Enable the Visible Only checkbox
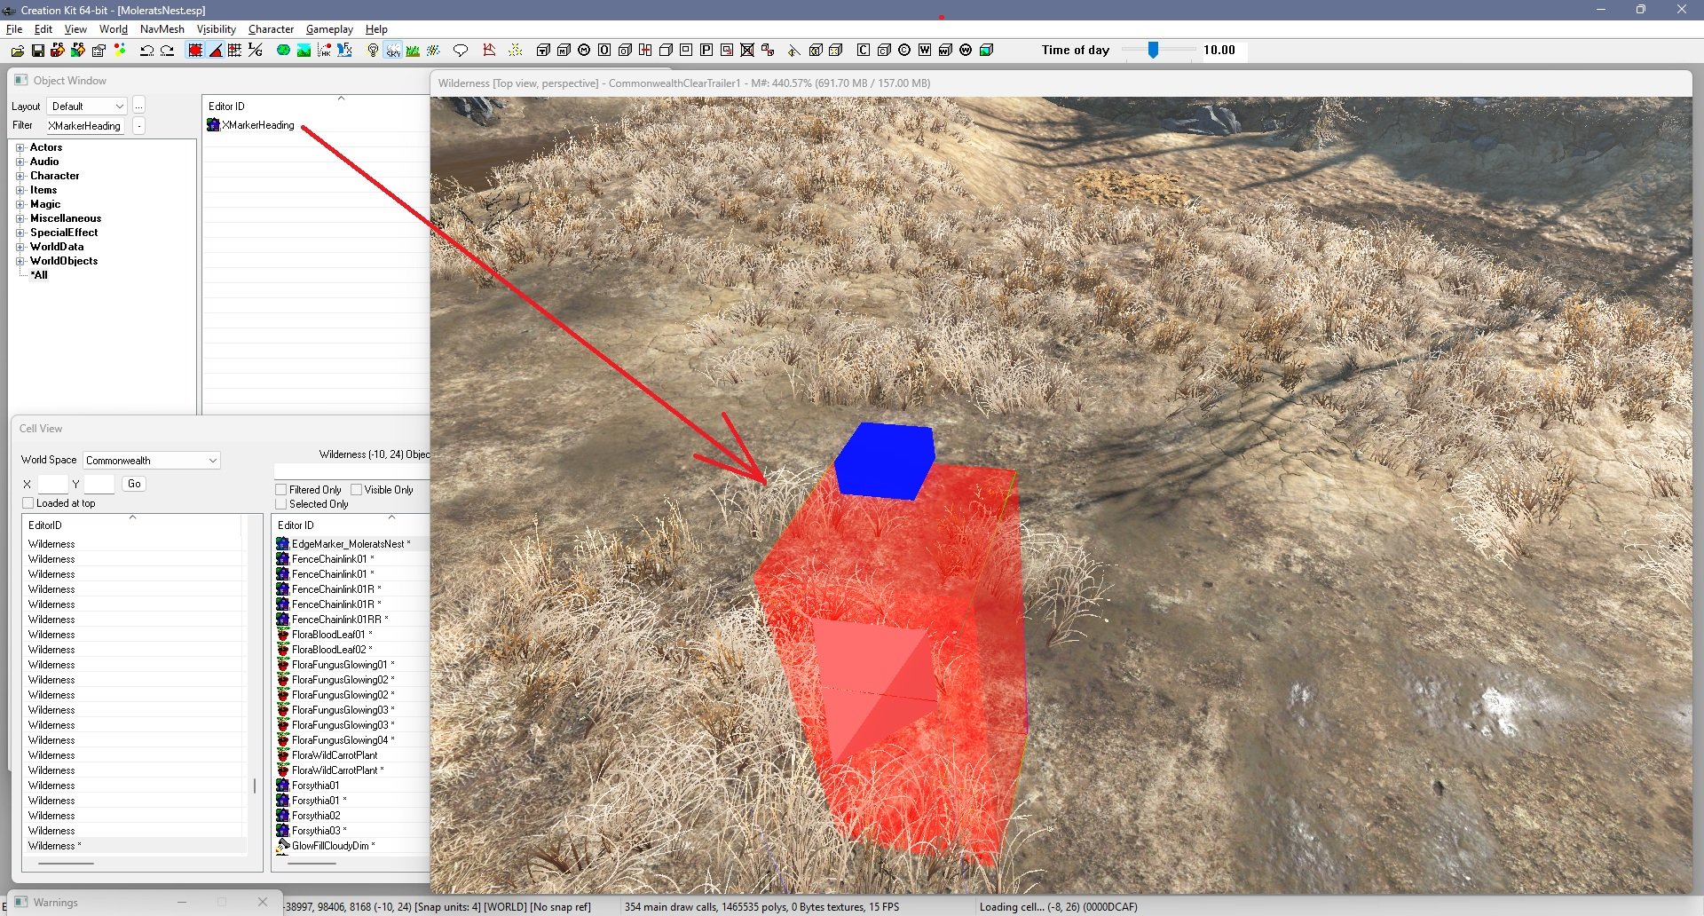The width and height of the screenshot is (1704, 916). 357,490
